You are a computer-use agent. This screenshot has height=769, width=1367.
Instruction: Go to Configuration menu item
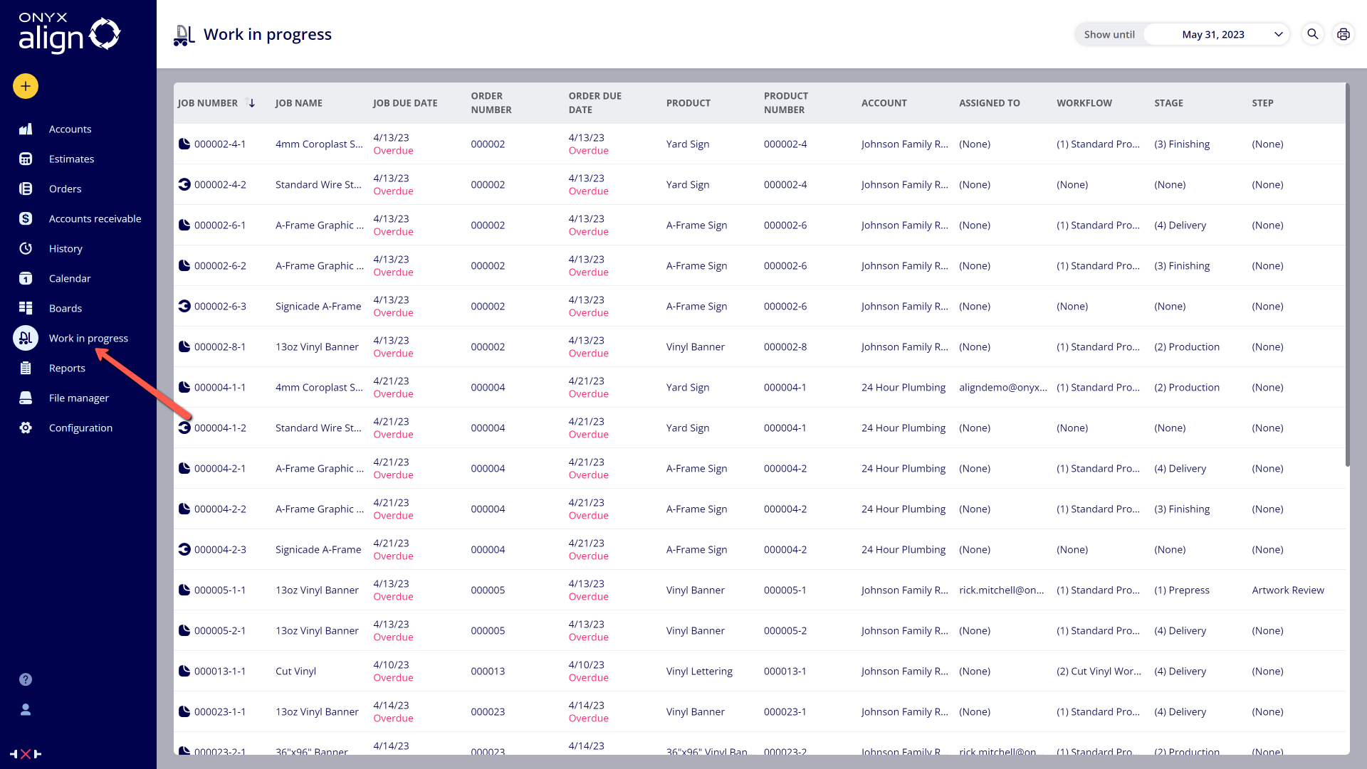tap(80, 428)
